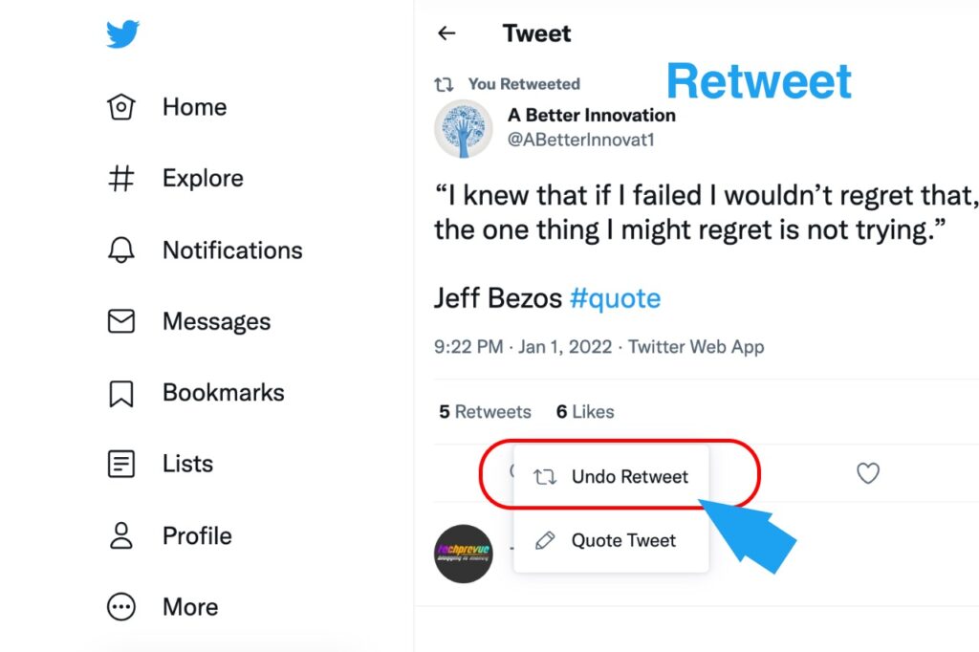This screenshot has width=979, height=652.
Task: Like the tweet using the heart icon
Action: tap(868, 473)
